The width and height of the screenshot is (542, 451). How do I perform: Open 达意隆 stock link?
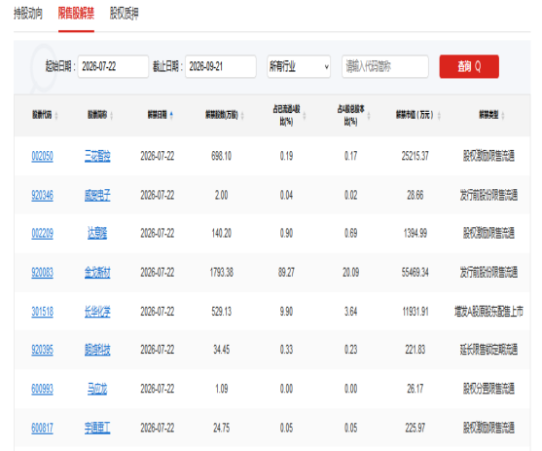(x=97, y=233)
